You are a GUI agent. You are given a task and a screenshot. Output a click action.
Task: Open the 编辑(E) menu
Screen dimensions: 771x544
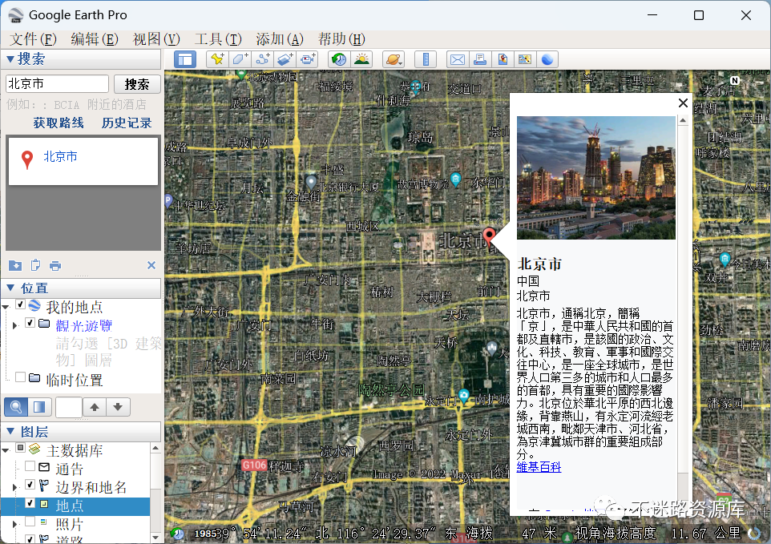[x=95, y=38]
